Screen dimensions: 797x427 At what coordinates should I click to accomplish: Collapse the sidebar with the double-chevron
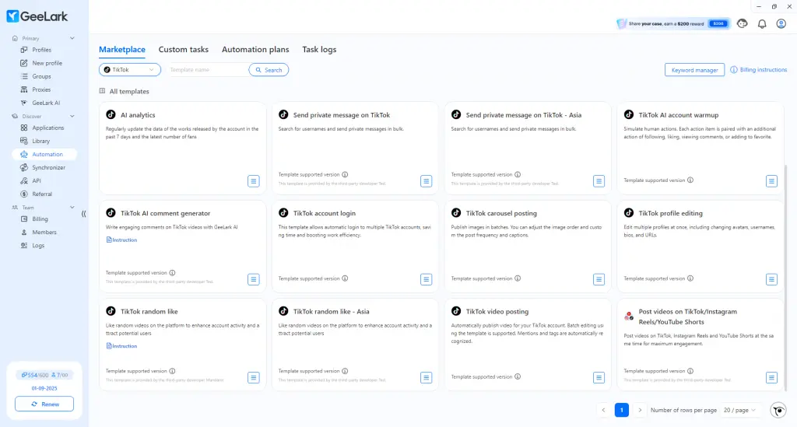84,214
